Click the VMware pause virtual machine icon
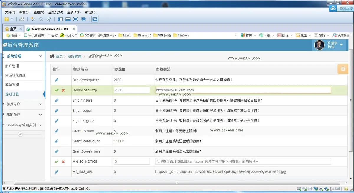 tap(7, 19)
